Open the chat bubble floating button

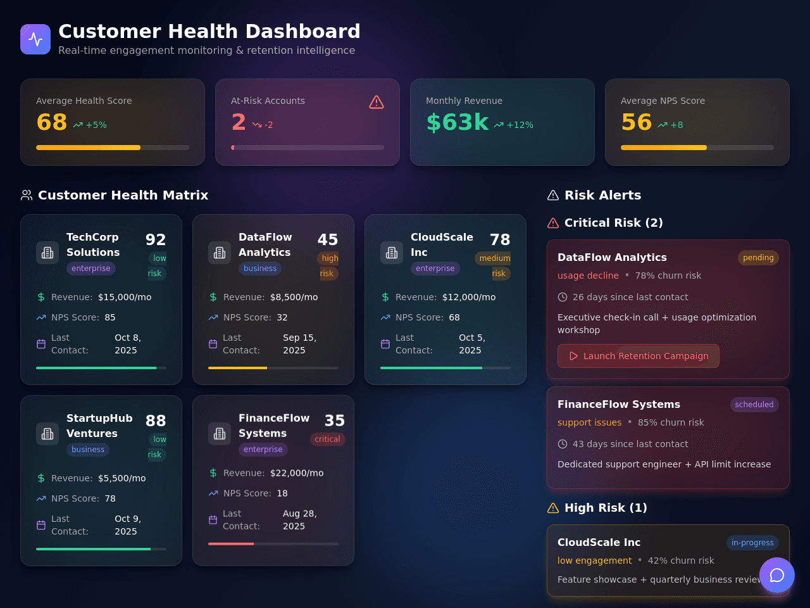click(777, 575)
